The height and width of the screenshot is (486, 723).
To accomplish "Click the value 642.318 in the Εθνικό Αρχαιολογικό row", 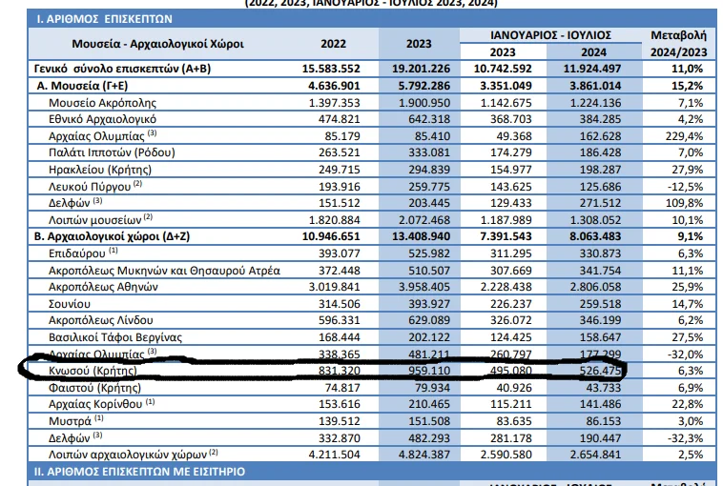I will pos(429,119).
